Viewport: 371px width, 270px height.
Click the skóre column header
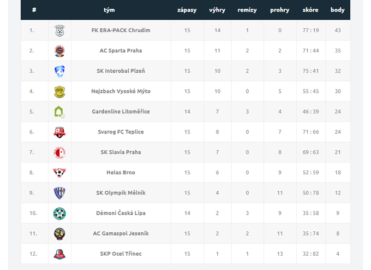tap(310, 10)
